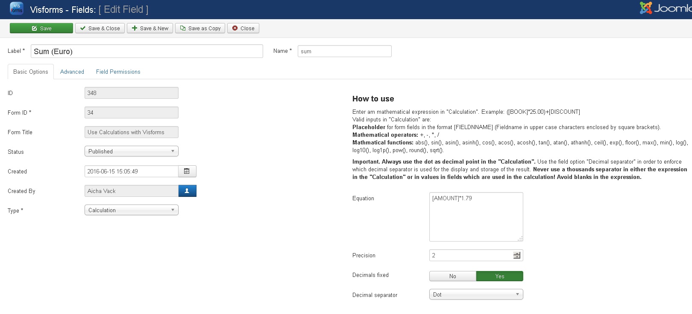Click the Form Title field
The width and height of the screenshot is (692, 314).
pyautogui.click(x=132, y=132)
